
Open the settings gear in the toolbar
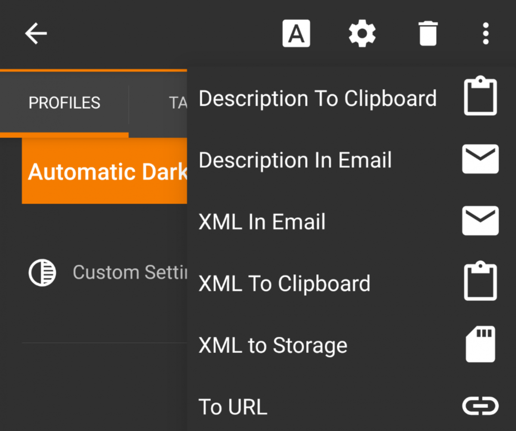362,33
